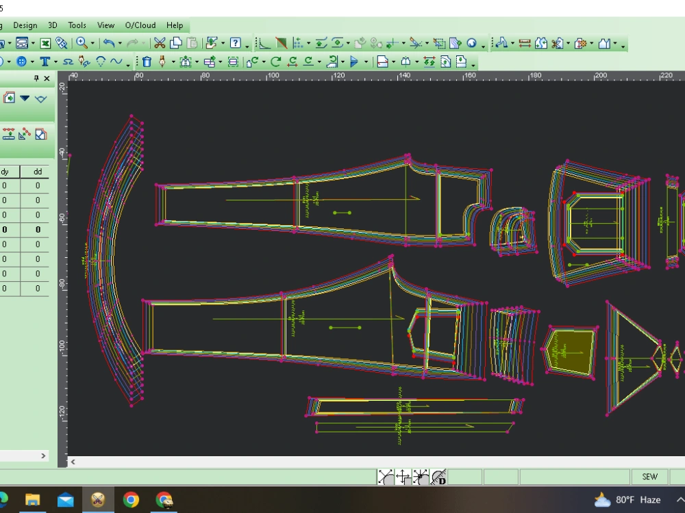Viewport: 685px width, 513px height.
Task: Select the wave curve tool icon
Action: (116, 62)
